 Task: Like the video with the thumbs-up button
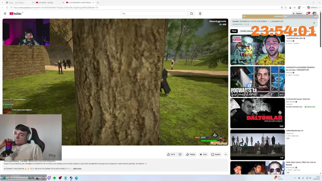171,154
